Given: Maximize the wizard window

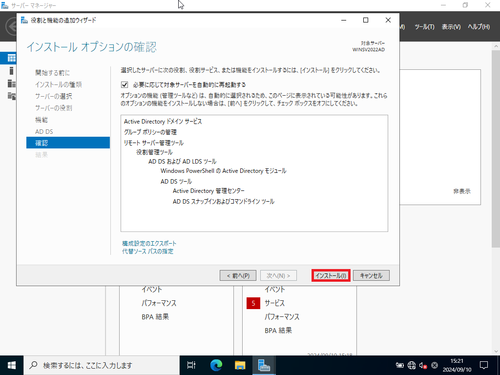Looking at the screenshot, I should pos(366,20).
